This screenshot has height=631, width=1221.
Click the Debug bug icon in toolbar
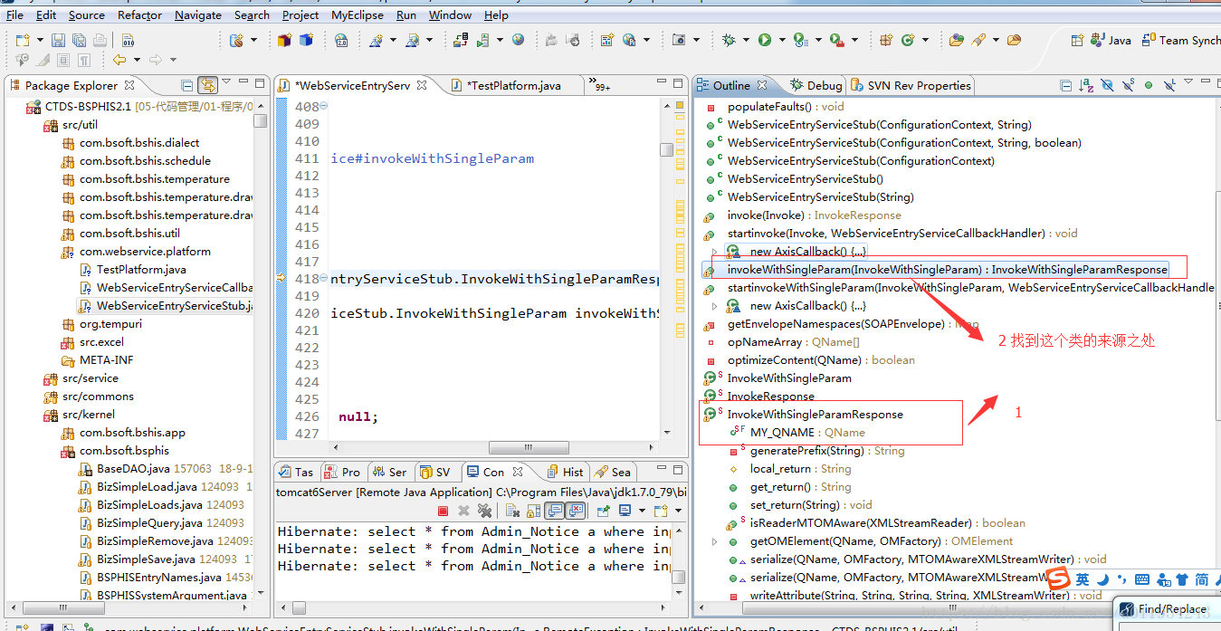(728, 40)
